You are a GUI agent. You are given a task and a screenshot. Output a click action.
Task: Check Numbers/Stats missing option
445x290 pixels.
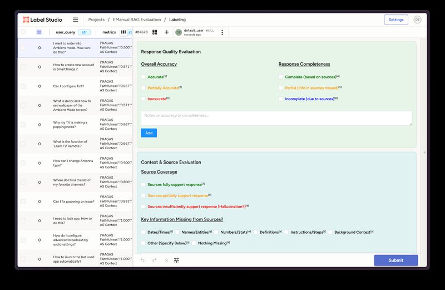216,232
